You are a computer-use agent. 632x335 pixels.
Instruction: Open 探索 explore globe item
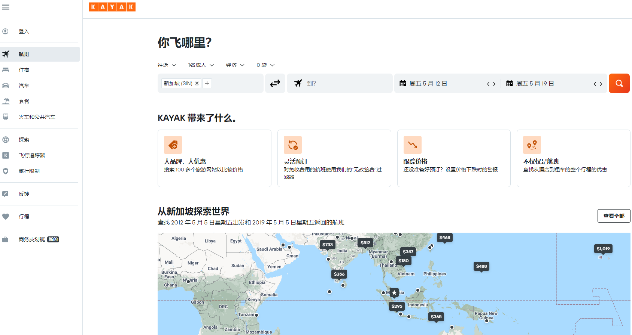pyautogui.click(x=24, y=140)
